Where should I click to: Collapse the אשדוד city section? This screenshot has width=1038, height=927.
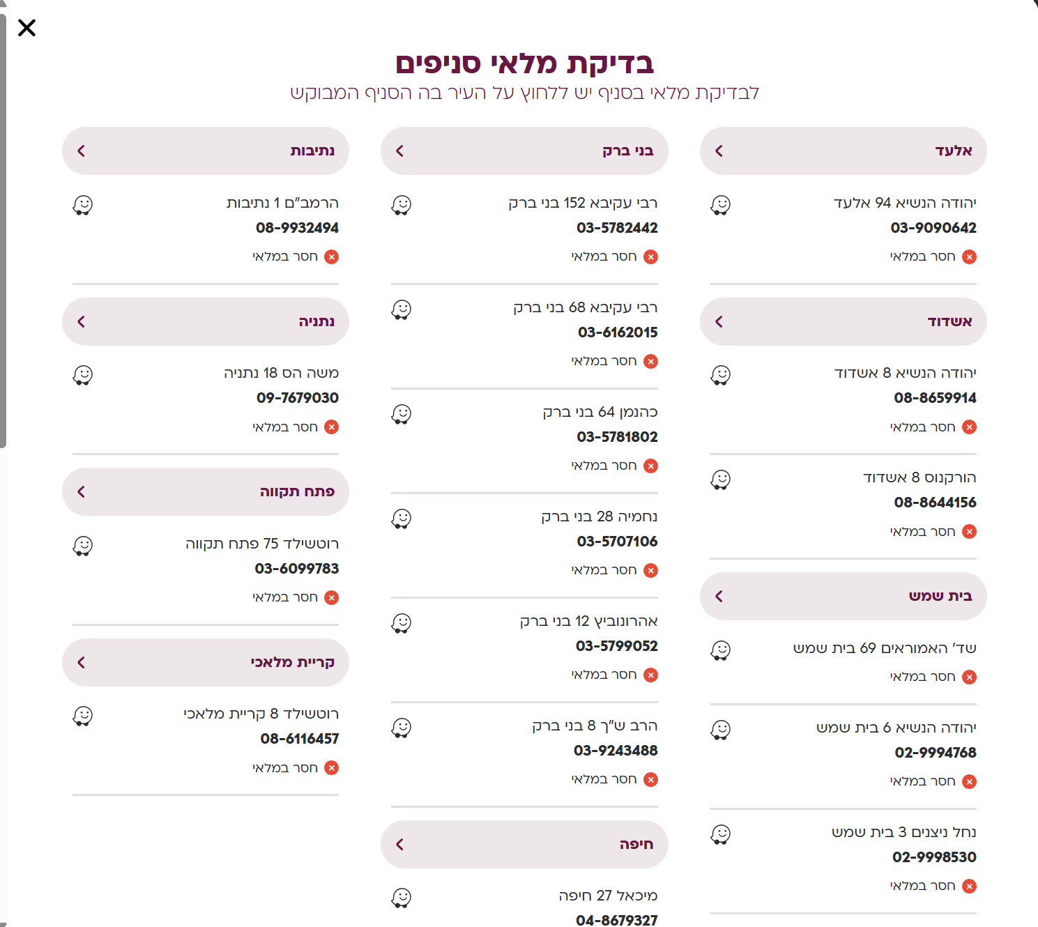[843, 321]
